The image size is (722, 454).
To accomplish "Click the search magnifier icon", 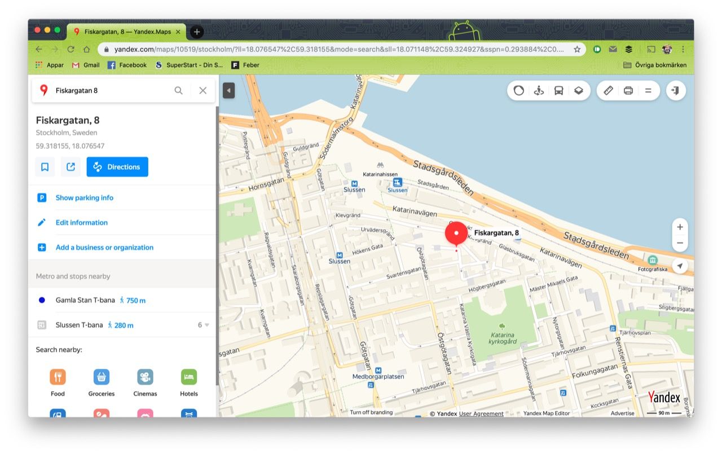I will (x=178, y=90).
